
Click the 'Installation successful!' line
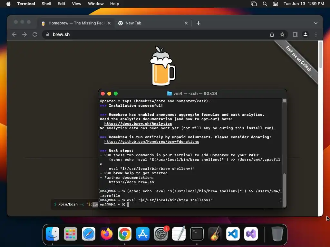pos(136,105)
